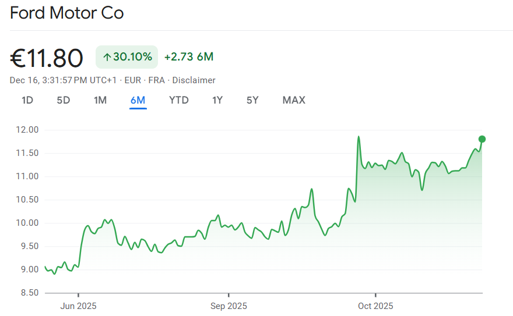This screenshot has height=316, width=513.
Task: Select the 1Y time range
Action: click(217, 100)
